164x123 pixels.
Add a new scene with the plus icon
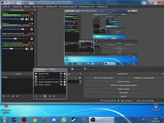tap(4, 96)
